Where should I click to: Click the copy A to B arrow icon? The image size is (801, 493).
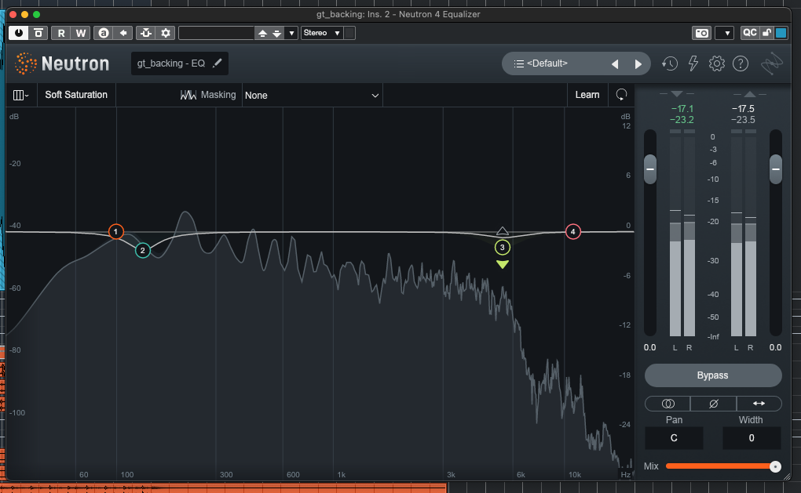tap(123, 33)
